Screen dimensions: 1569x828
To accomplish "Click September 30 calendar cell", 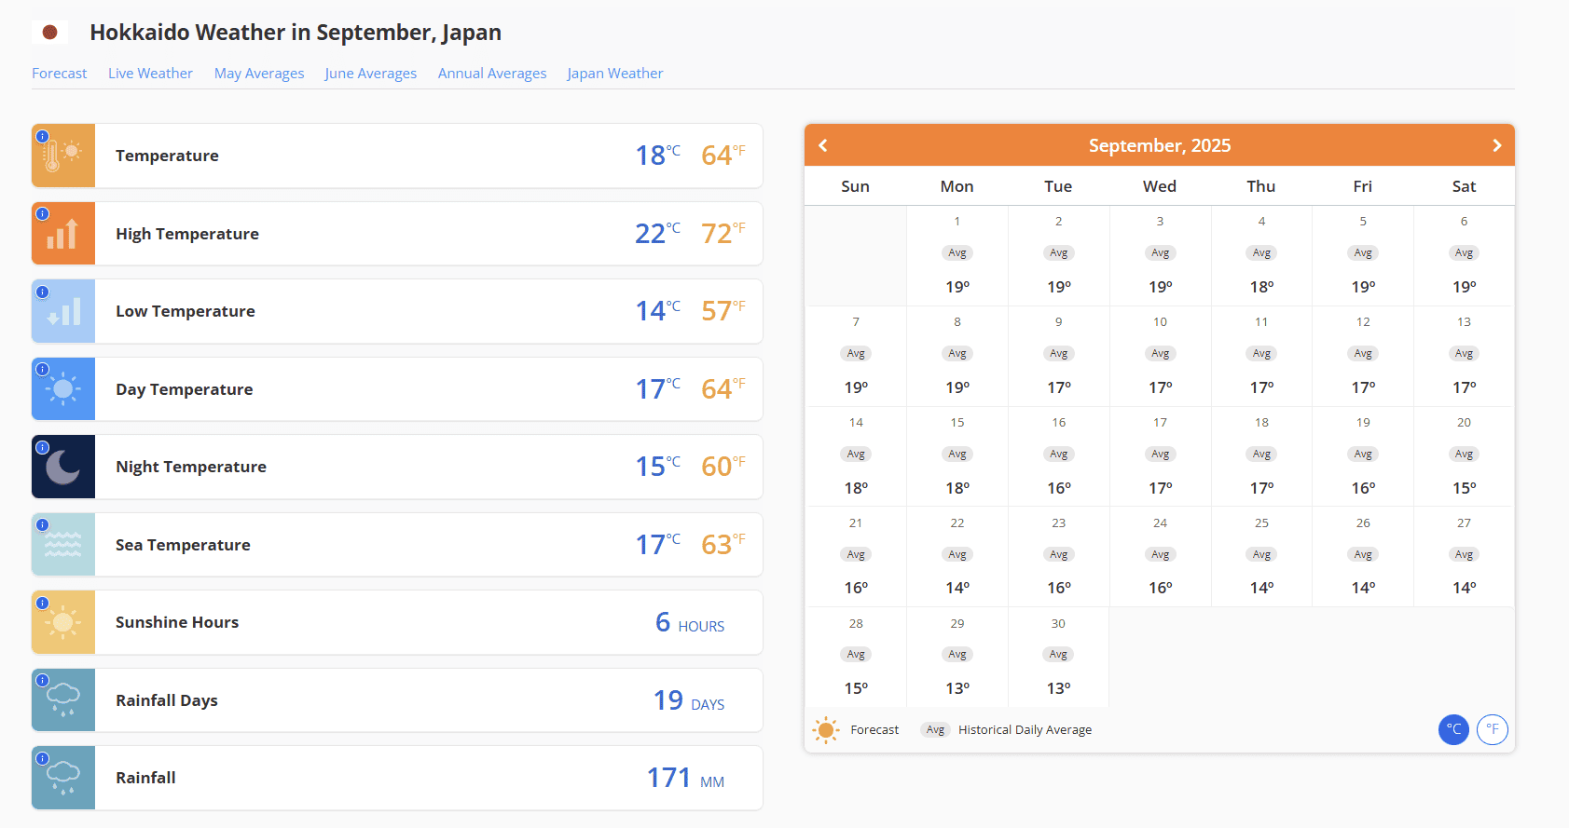I will click(1059, 658).
